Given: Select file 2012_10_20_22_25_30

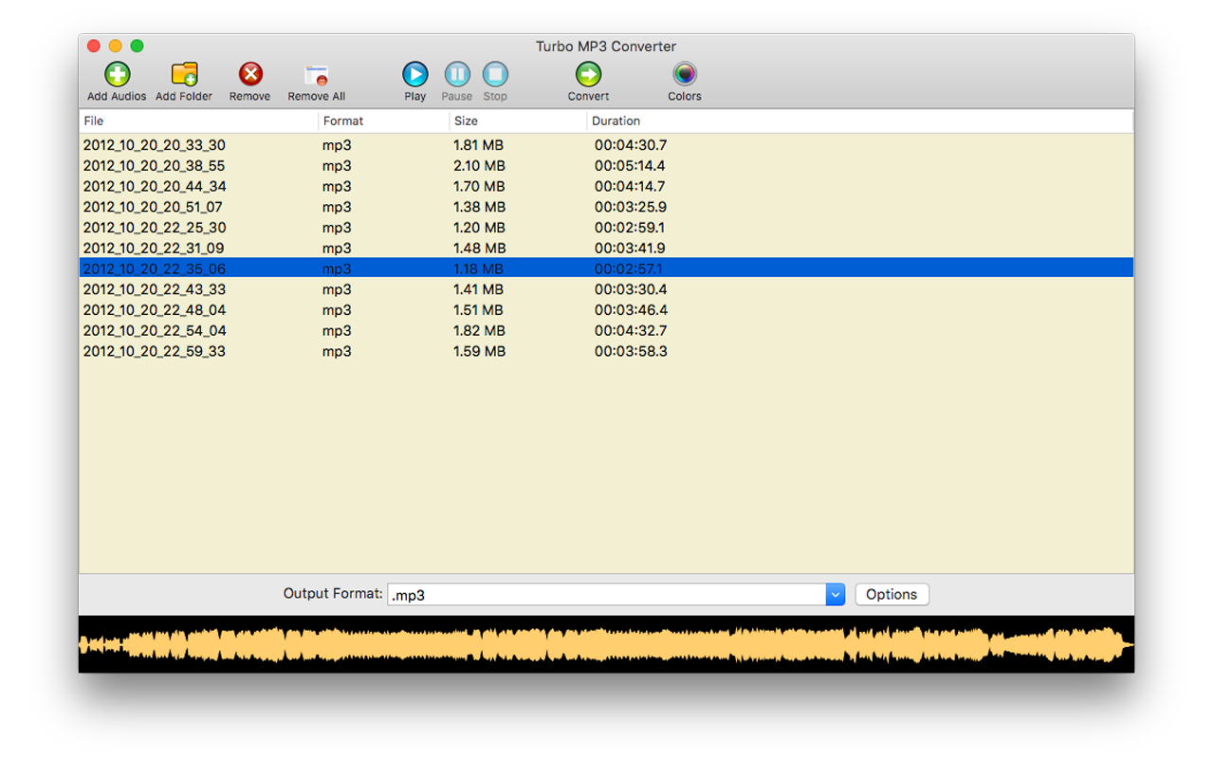Looking at the screenshot, I should point(155,228).
